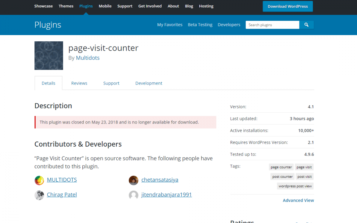Viewport: 357px width, 223px height.
Task: Go to Themes in top navigation
Action: point(66,6)
